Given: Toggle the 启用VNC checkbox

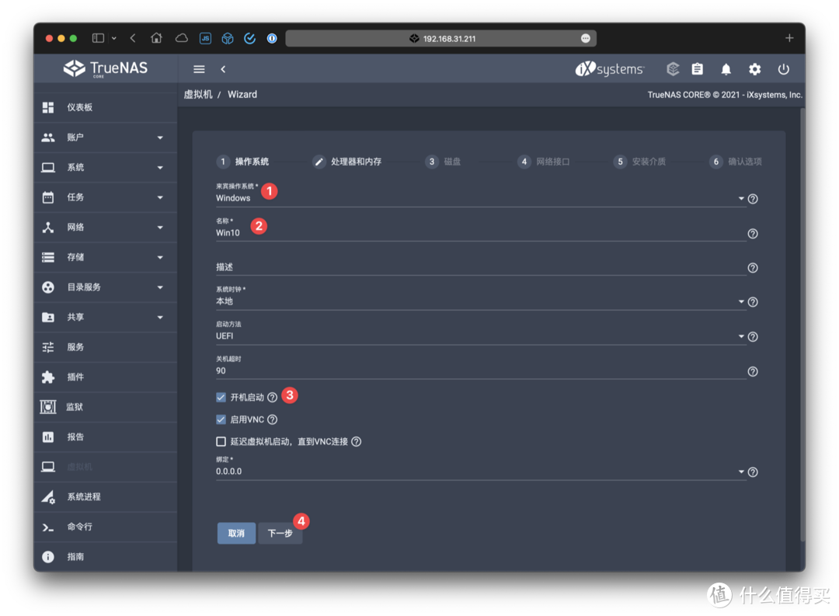Looking at the screenshot, I should (x=221, y=419).
